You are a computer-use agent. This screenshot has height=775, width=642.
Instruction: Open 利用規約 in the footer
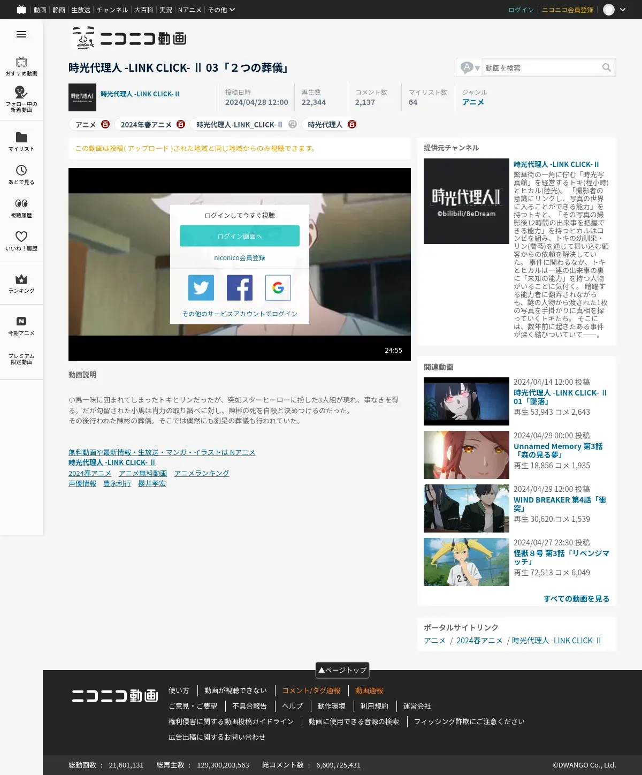click(374, 706)
